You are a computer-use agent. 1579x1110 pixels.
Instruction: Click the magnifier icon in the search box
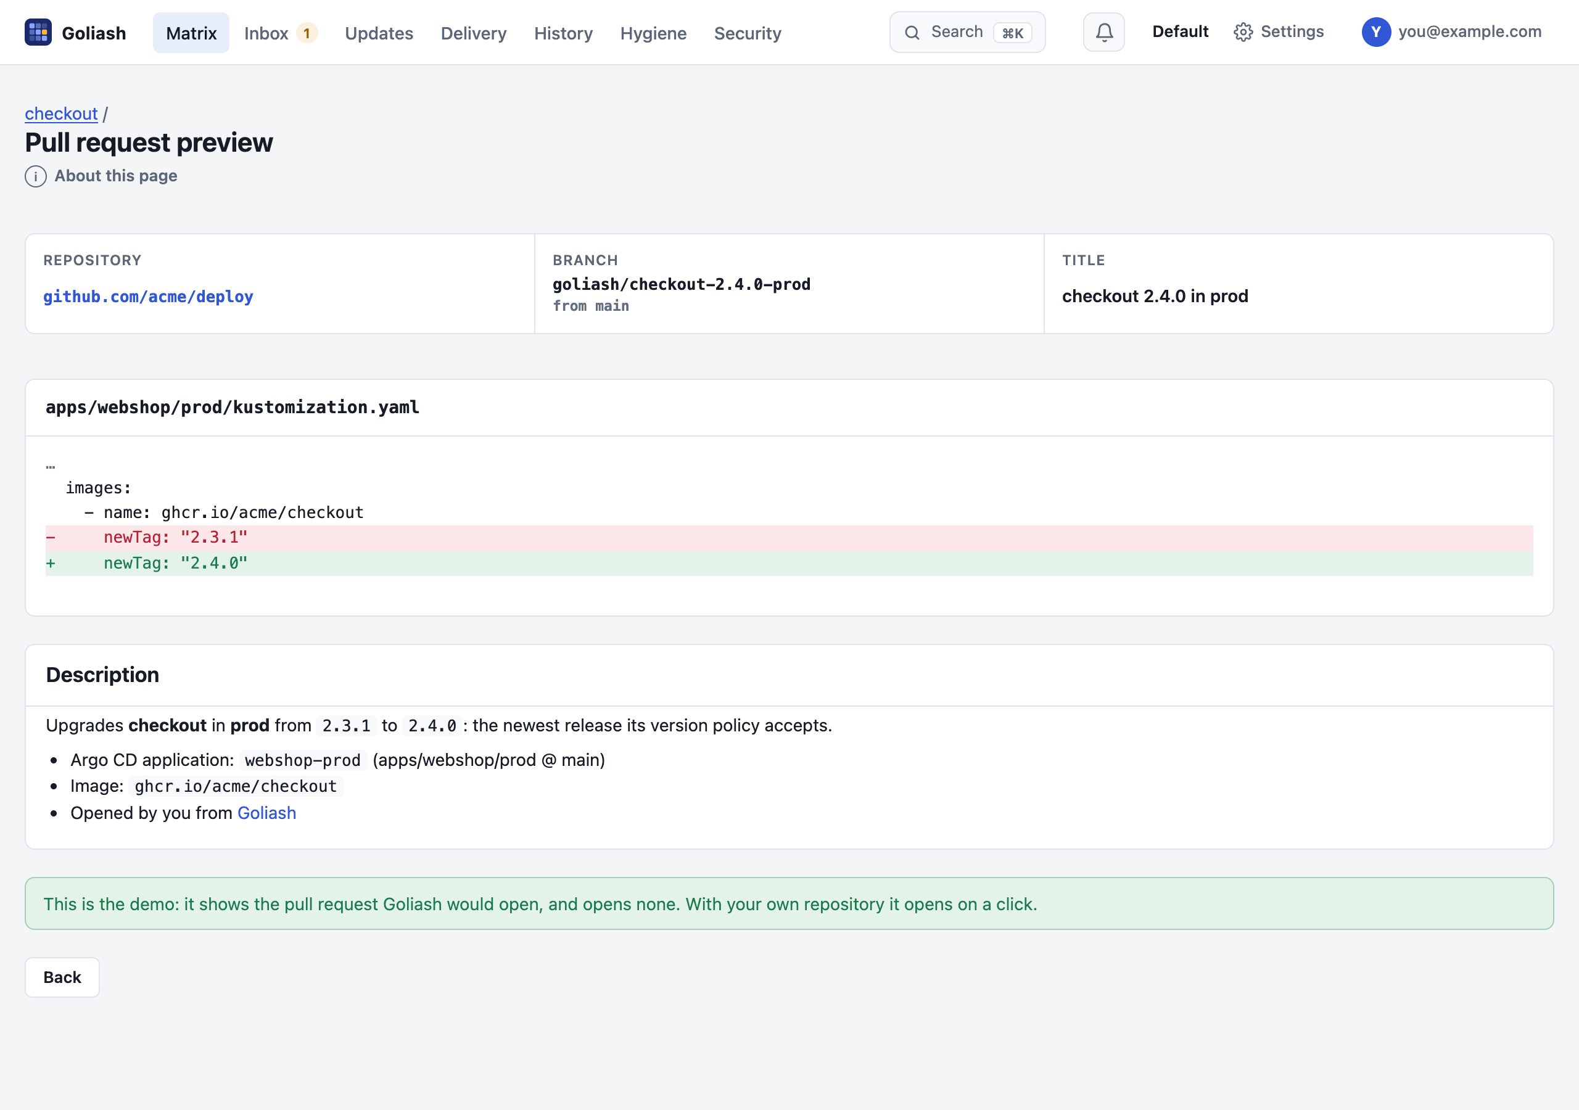[912, 32]
